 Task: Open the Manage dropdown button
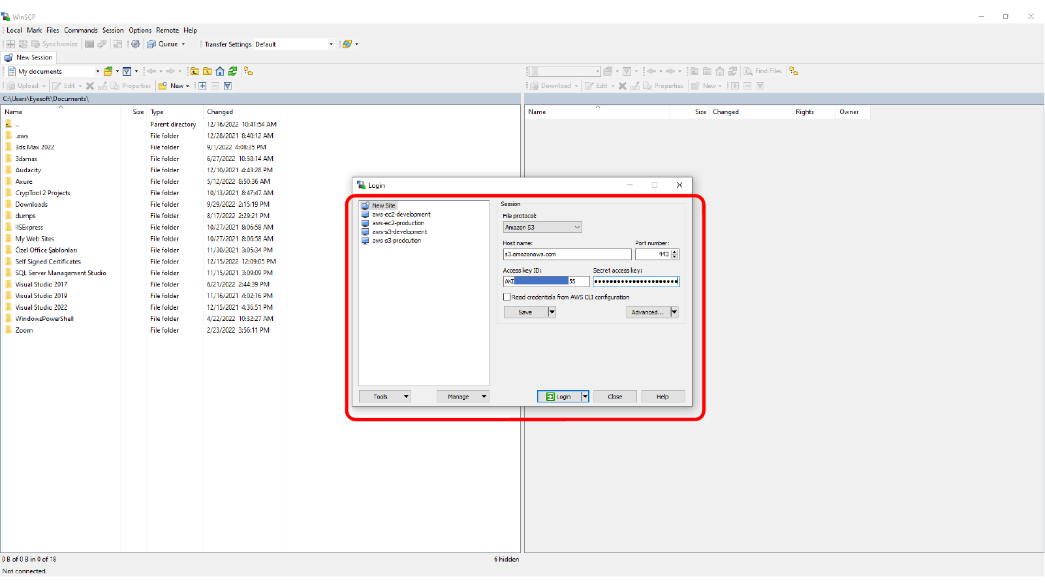[463, 397]
